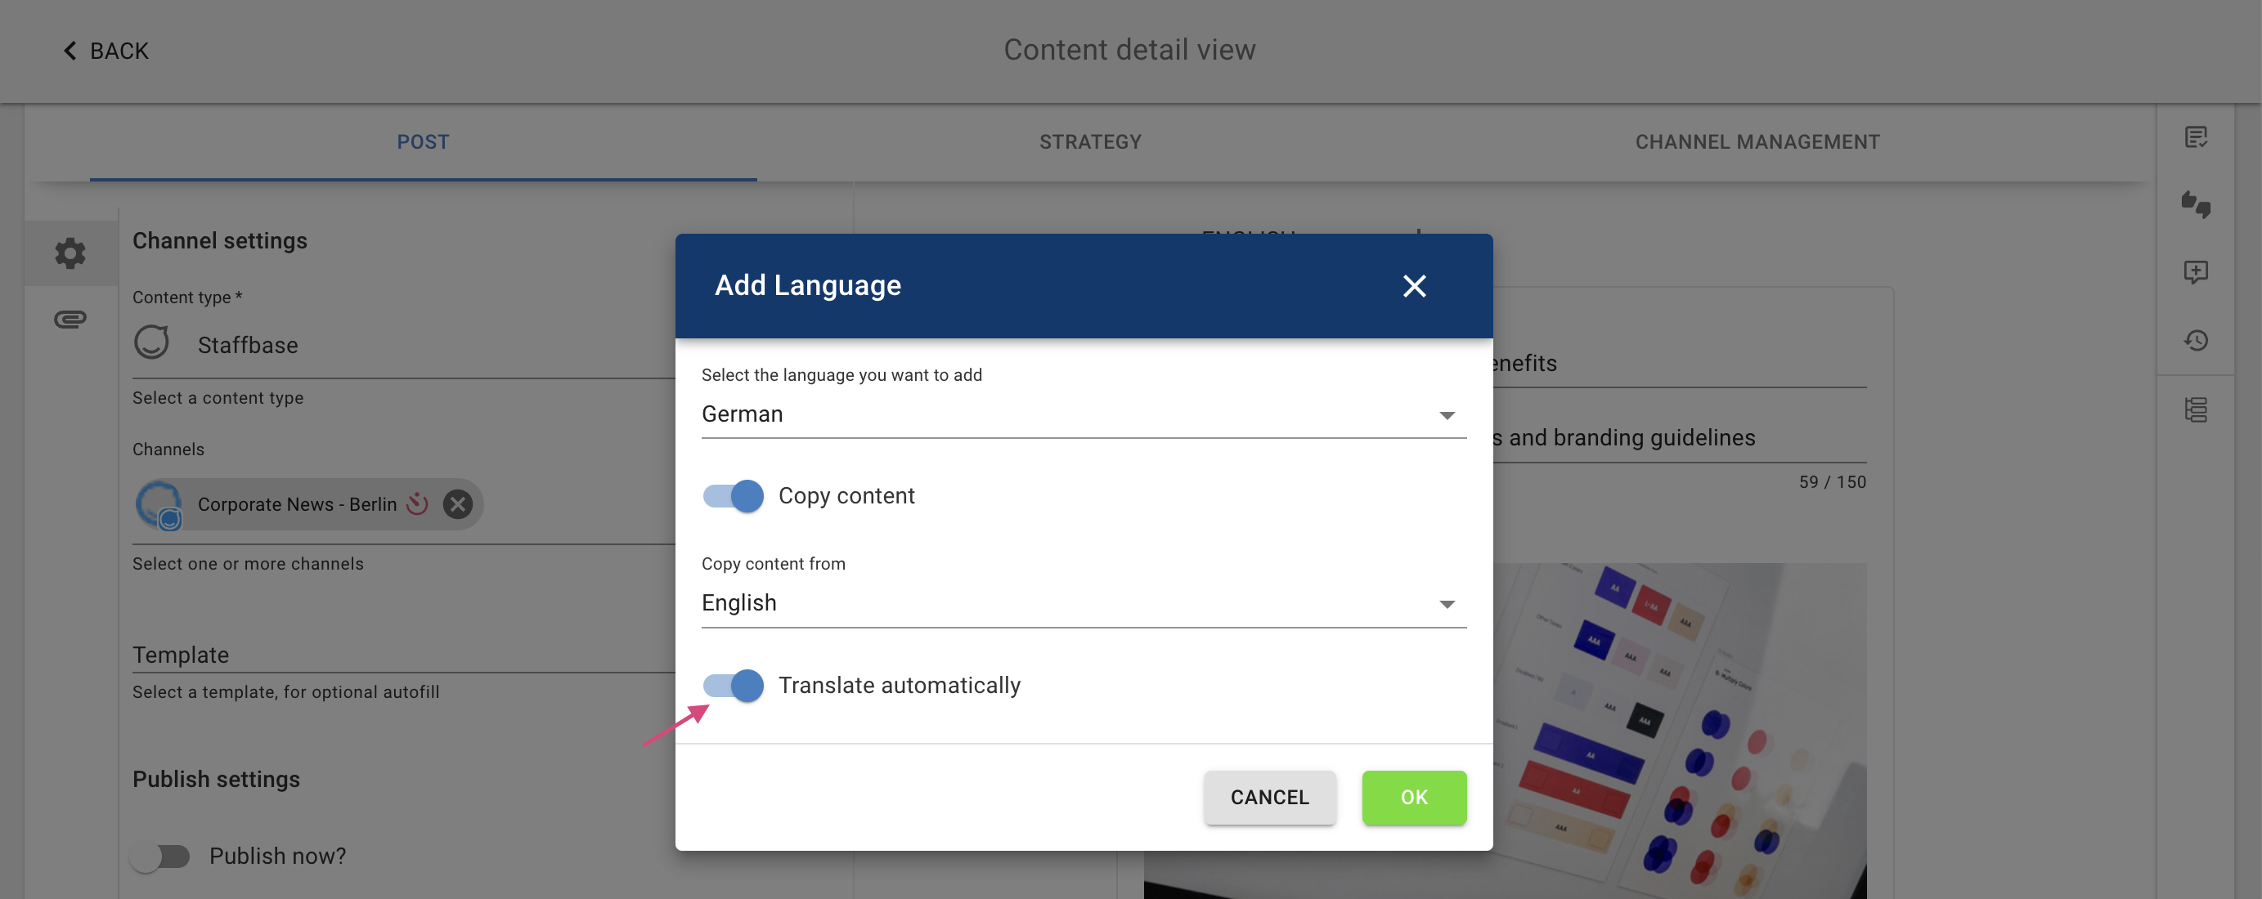Click the Publish settings heading
Viewport: 2262px width, 899px height.
click(x=216, y=780)
